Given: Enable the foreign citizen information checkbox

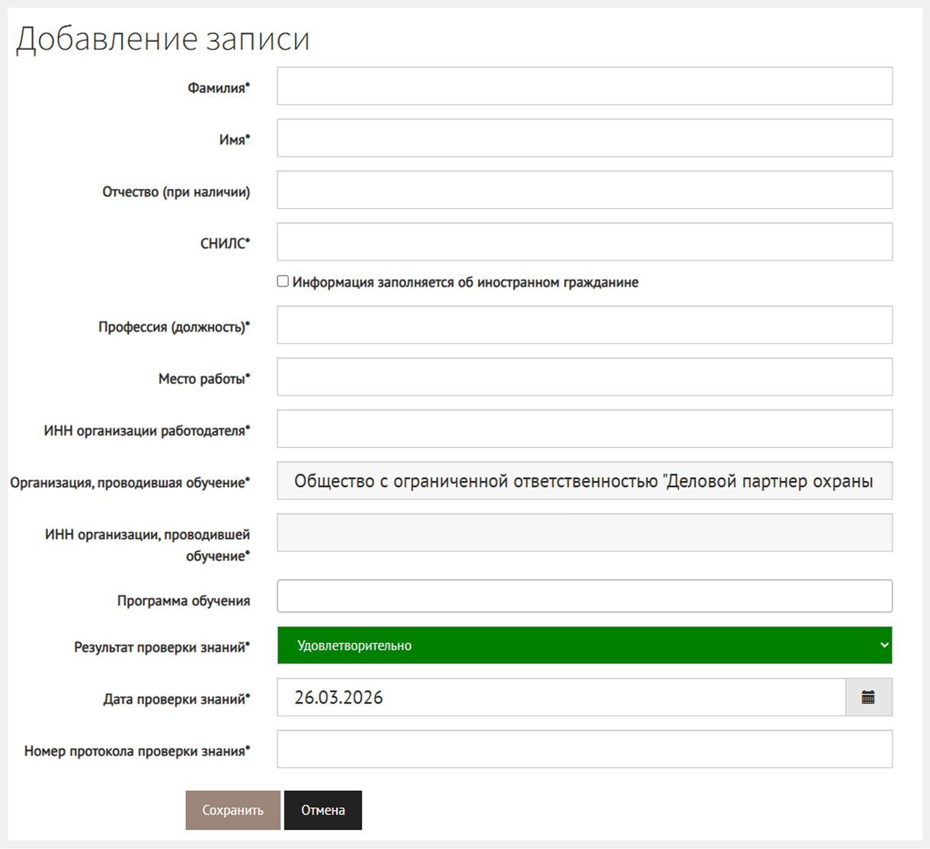Looking at the screenshot, I should coord(283,282).
